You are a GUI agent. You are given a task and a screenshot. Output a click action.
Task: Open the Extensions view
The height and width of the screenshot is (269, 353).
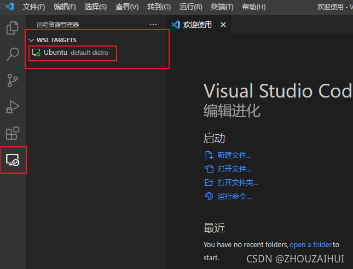pyautogui.click(x=13, y=133)
